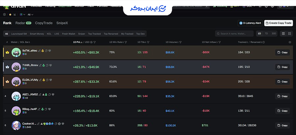
Task: Open the 1D PnL filter funnel
Action: [94, 42]
